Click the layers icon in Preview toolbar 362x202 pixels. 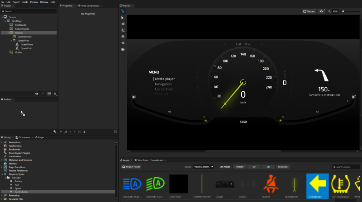coord(123,36)
